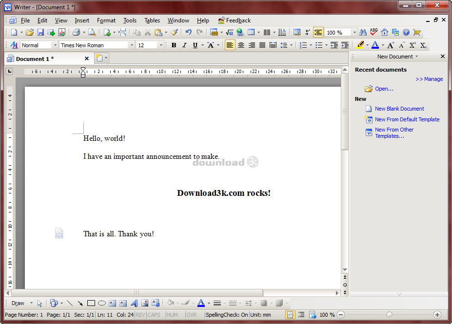The image size is (452, 324).
Task: Toggle italic formatting
Action: [184, 45]
